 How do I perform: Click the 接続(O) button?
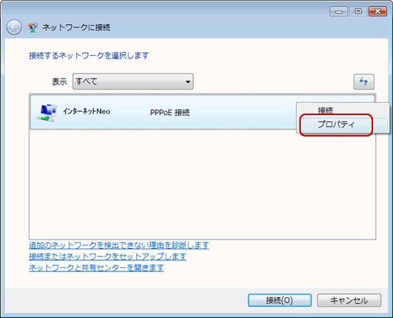coord(279,300)
